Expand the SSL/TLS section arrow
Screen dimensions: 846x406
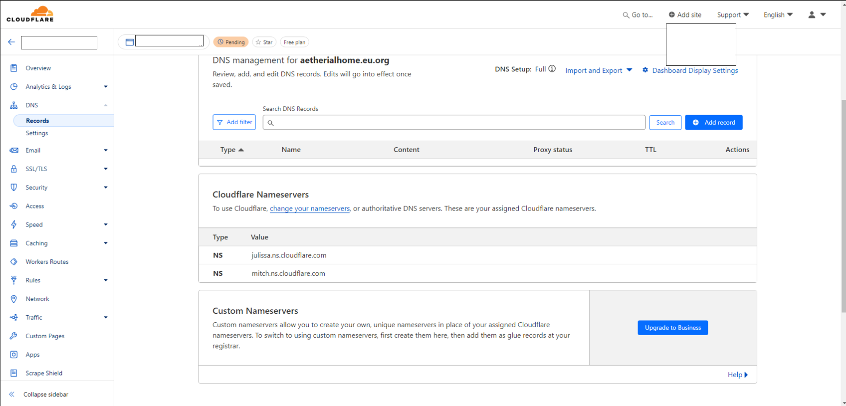[x=106, y=169]
